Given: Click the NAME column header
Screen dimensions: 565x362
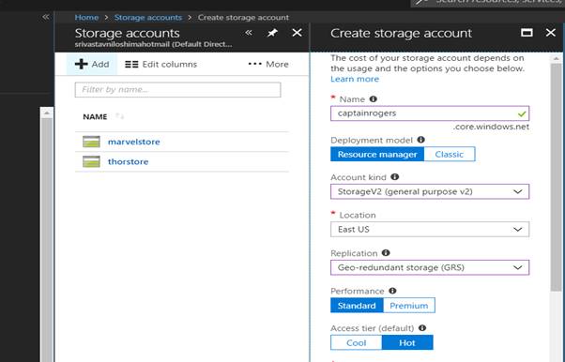Looking at the screenshot, I should click(95, 116).
